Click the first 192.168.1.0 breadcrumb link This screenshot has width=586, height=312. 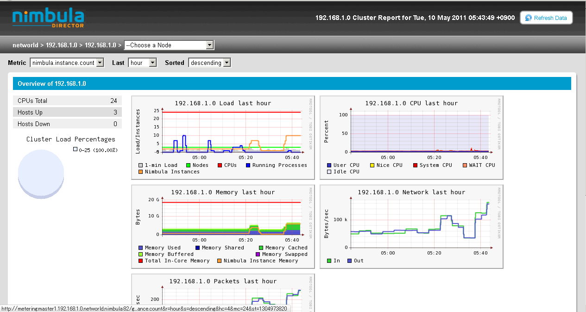tap(61, 45)
